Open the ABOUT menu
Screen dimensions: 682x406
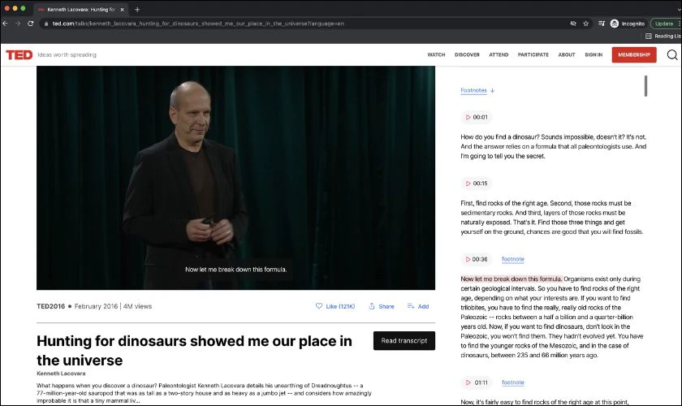pos(567,55)
